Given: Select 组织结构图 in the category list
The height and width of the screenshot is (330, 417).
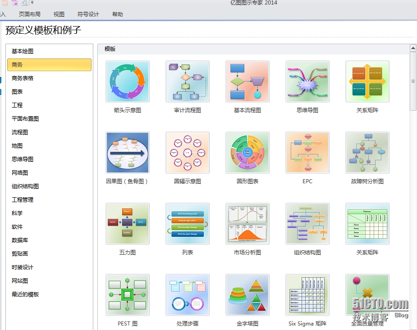Looking at the screenshot, I should 50,186.
